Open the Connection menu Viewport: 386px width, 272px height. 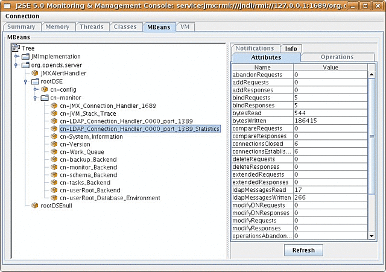click(22, 16)
